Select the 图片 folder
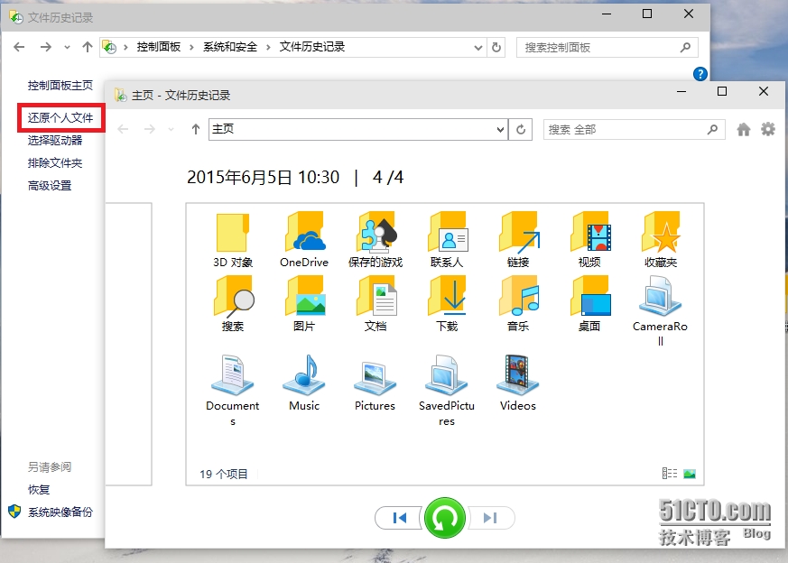 pos(304,304)
